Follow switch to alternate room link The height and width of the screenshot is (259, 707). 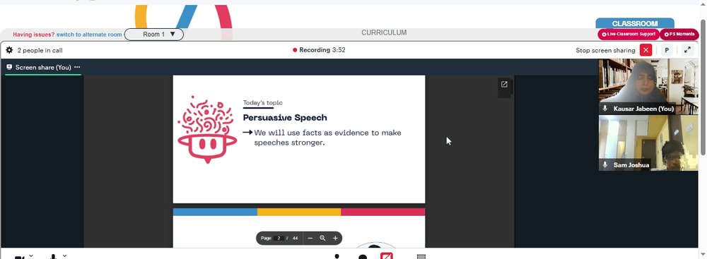click(89, 35)
